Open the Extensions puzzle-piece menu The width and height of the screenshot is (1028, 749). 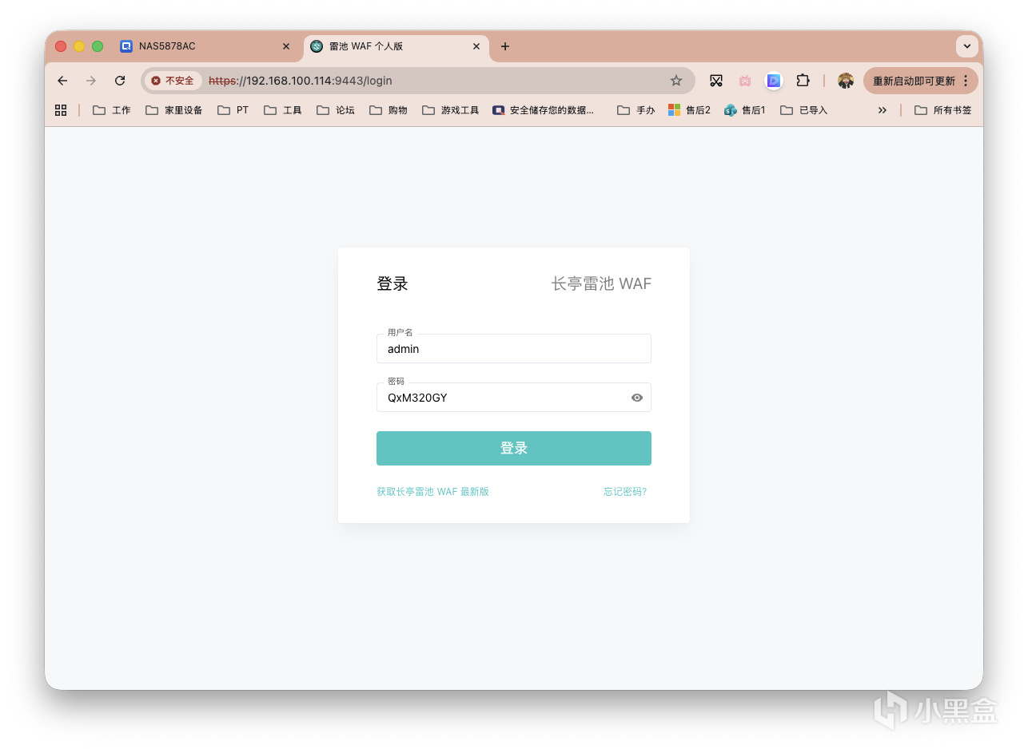tap(803, 81)
